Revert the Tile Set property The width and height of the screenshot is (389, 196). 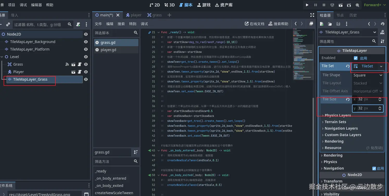click(x=348, y=66)
